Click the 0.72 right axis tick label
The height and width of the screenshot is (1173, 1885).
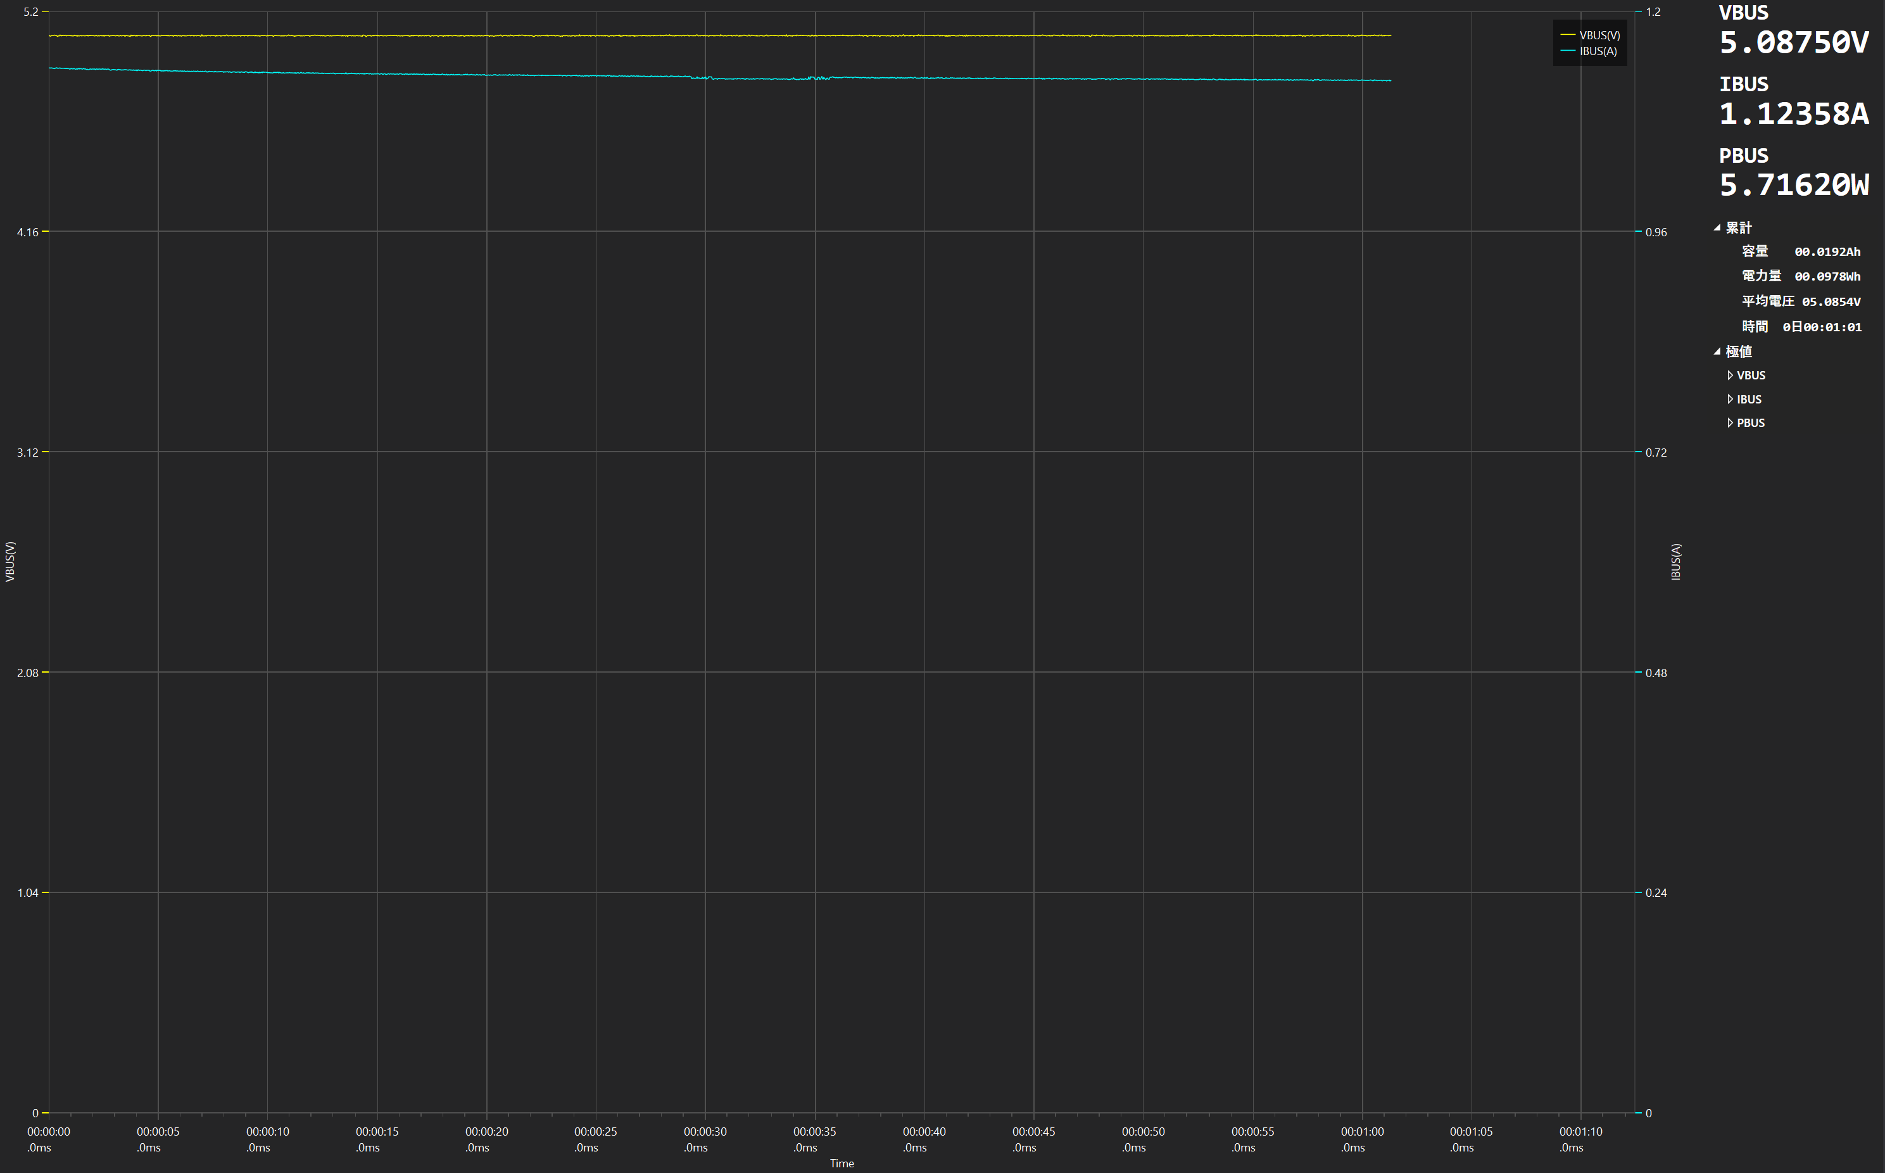pos(1656,452)
